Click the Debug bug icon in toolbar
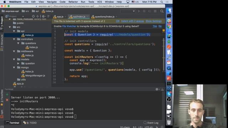Image resolution: width=228 pixels, height=128 pixels. [x=144, y=11]
